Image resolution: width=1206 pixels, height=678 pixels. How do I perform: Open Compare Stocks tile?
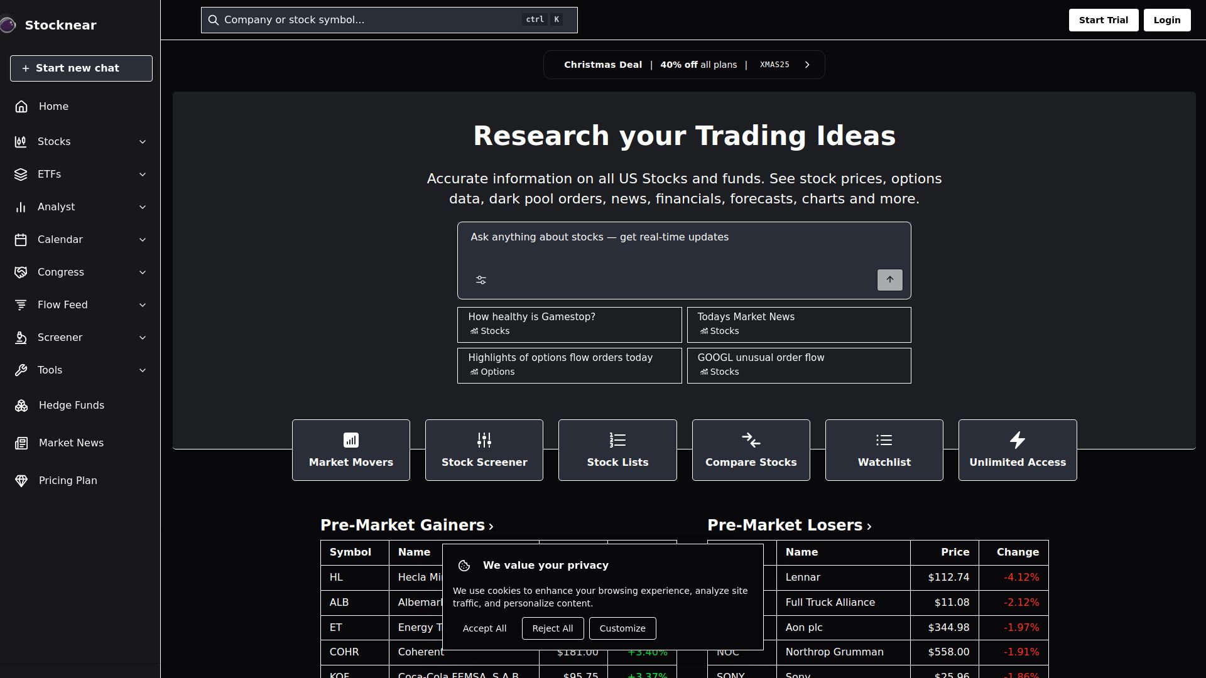751,450
